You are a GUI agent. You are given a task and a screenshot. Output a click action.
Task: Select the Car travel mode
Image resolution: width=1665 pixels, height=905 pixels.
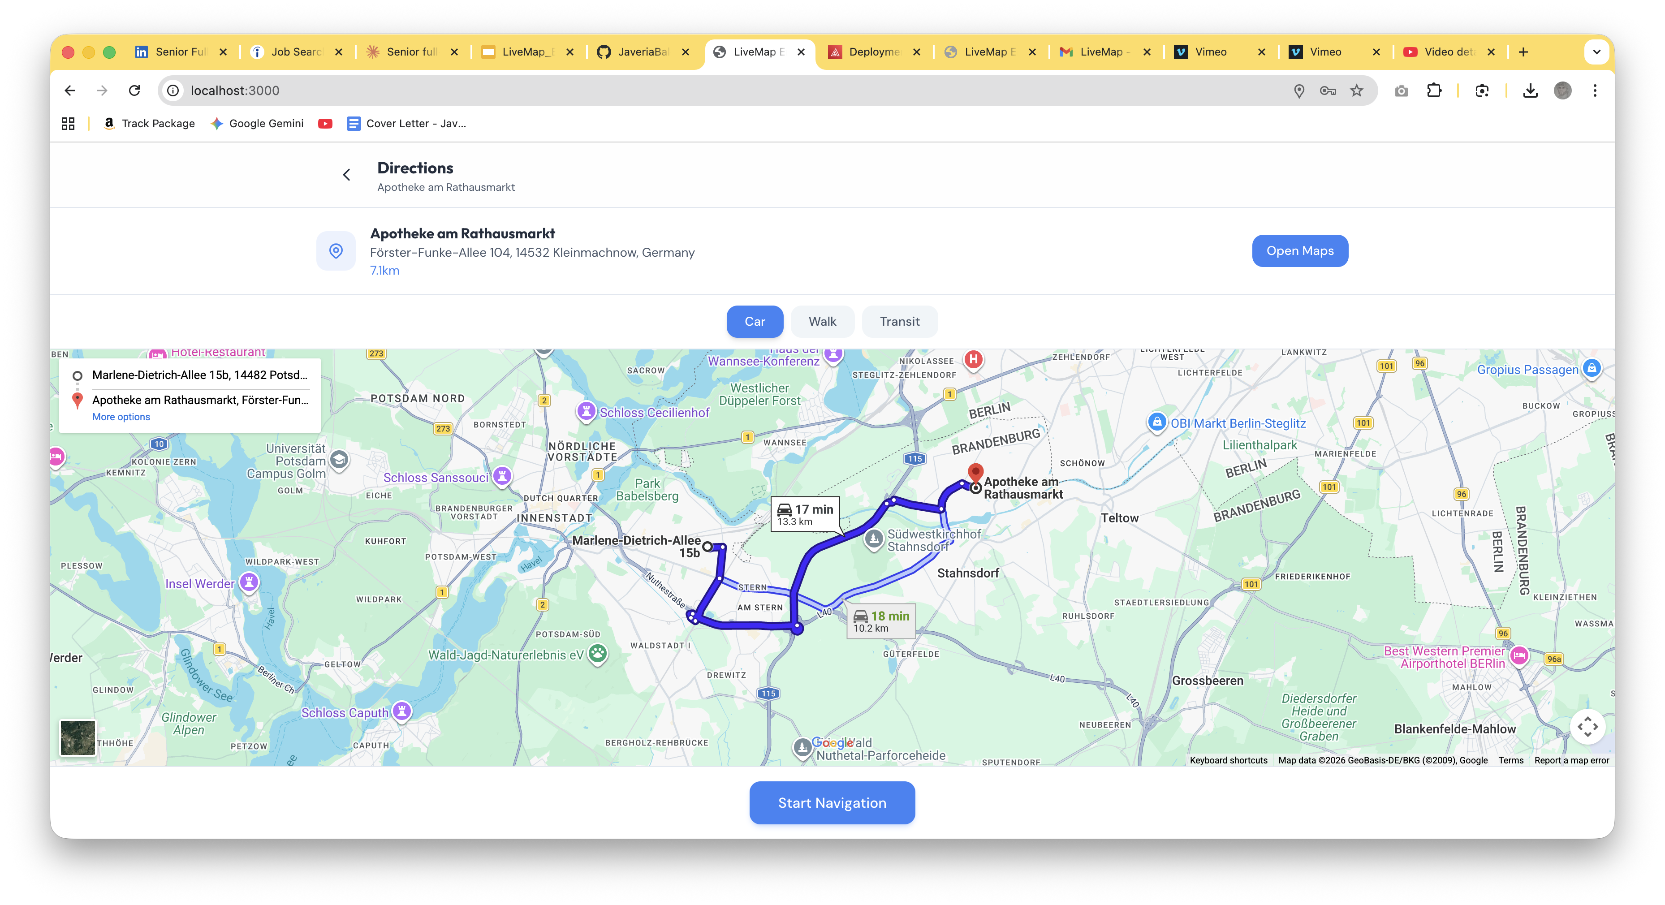[754, 321]
